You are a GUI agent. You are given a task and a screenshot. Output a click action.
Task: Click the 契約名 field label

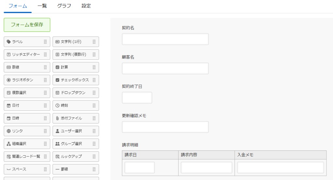[x=128, y=28]
